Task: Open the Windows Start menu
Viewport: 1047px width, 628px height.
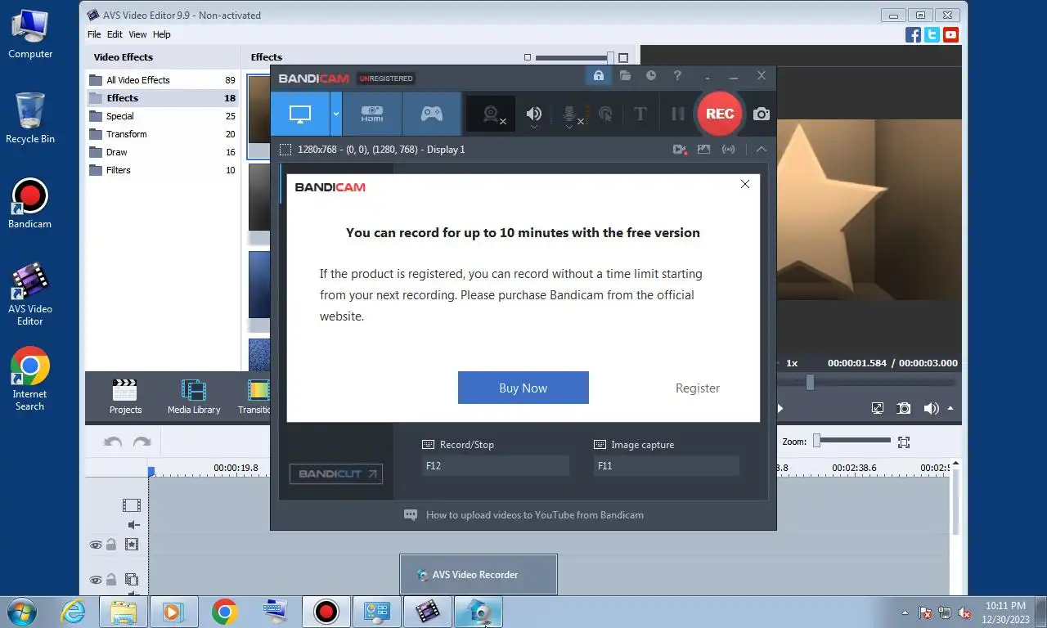Action: tap(23, 612)
